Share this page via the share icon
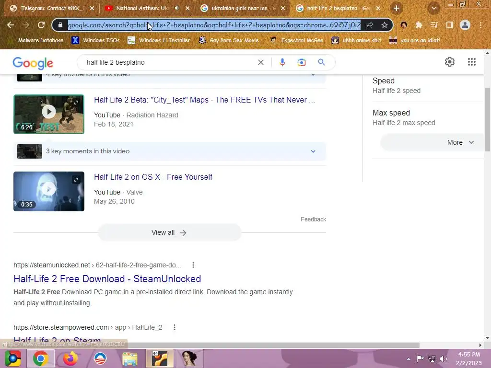 [369, 25]
